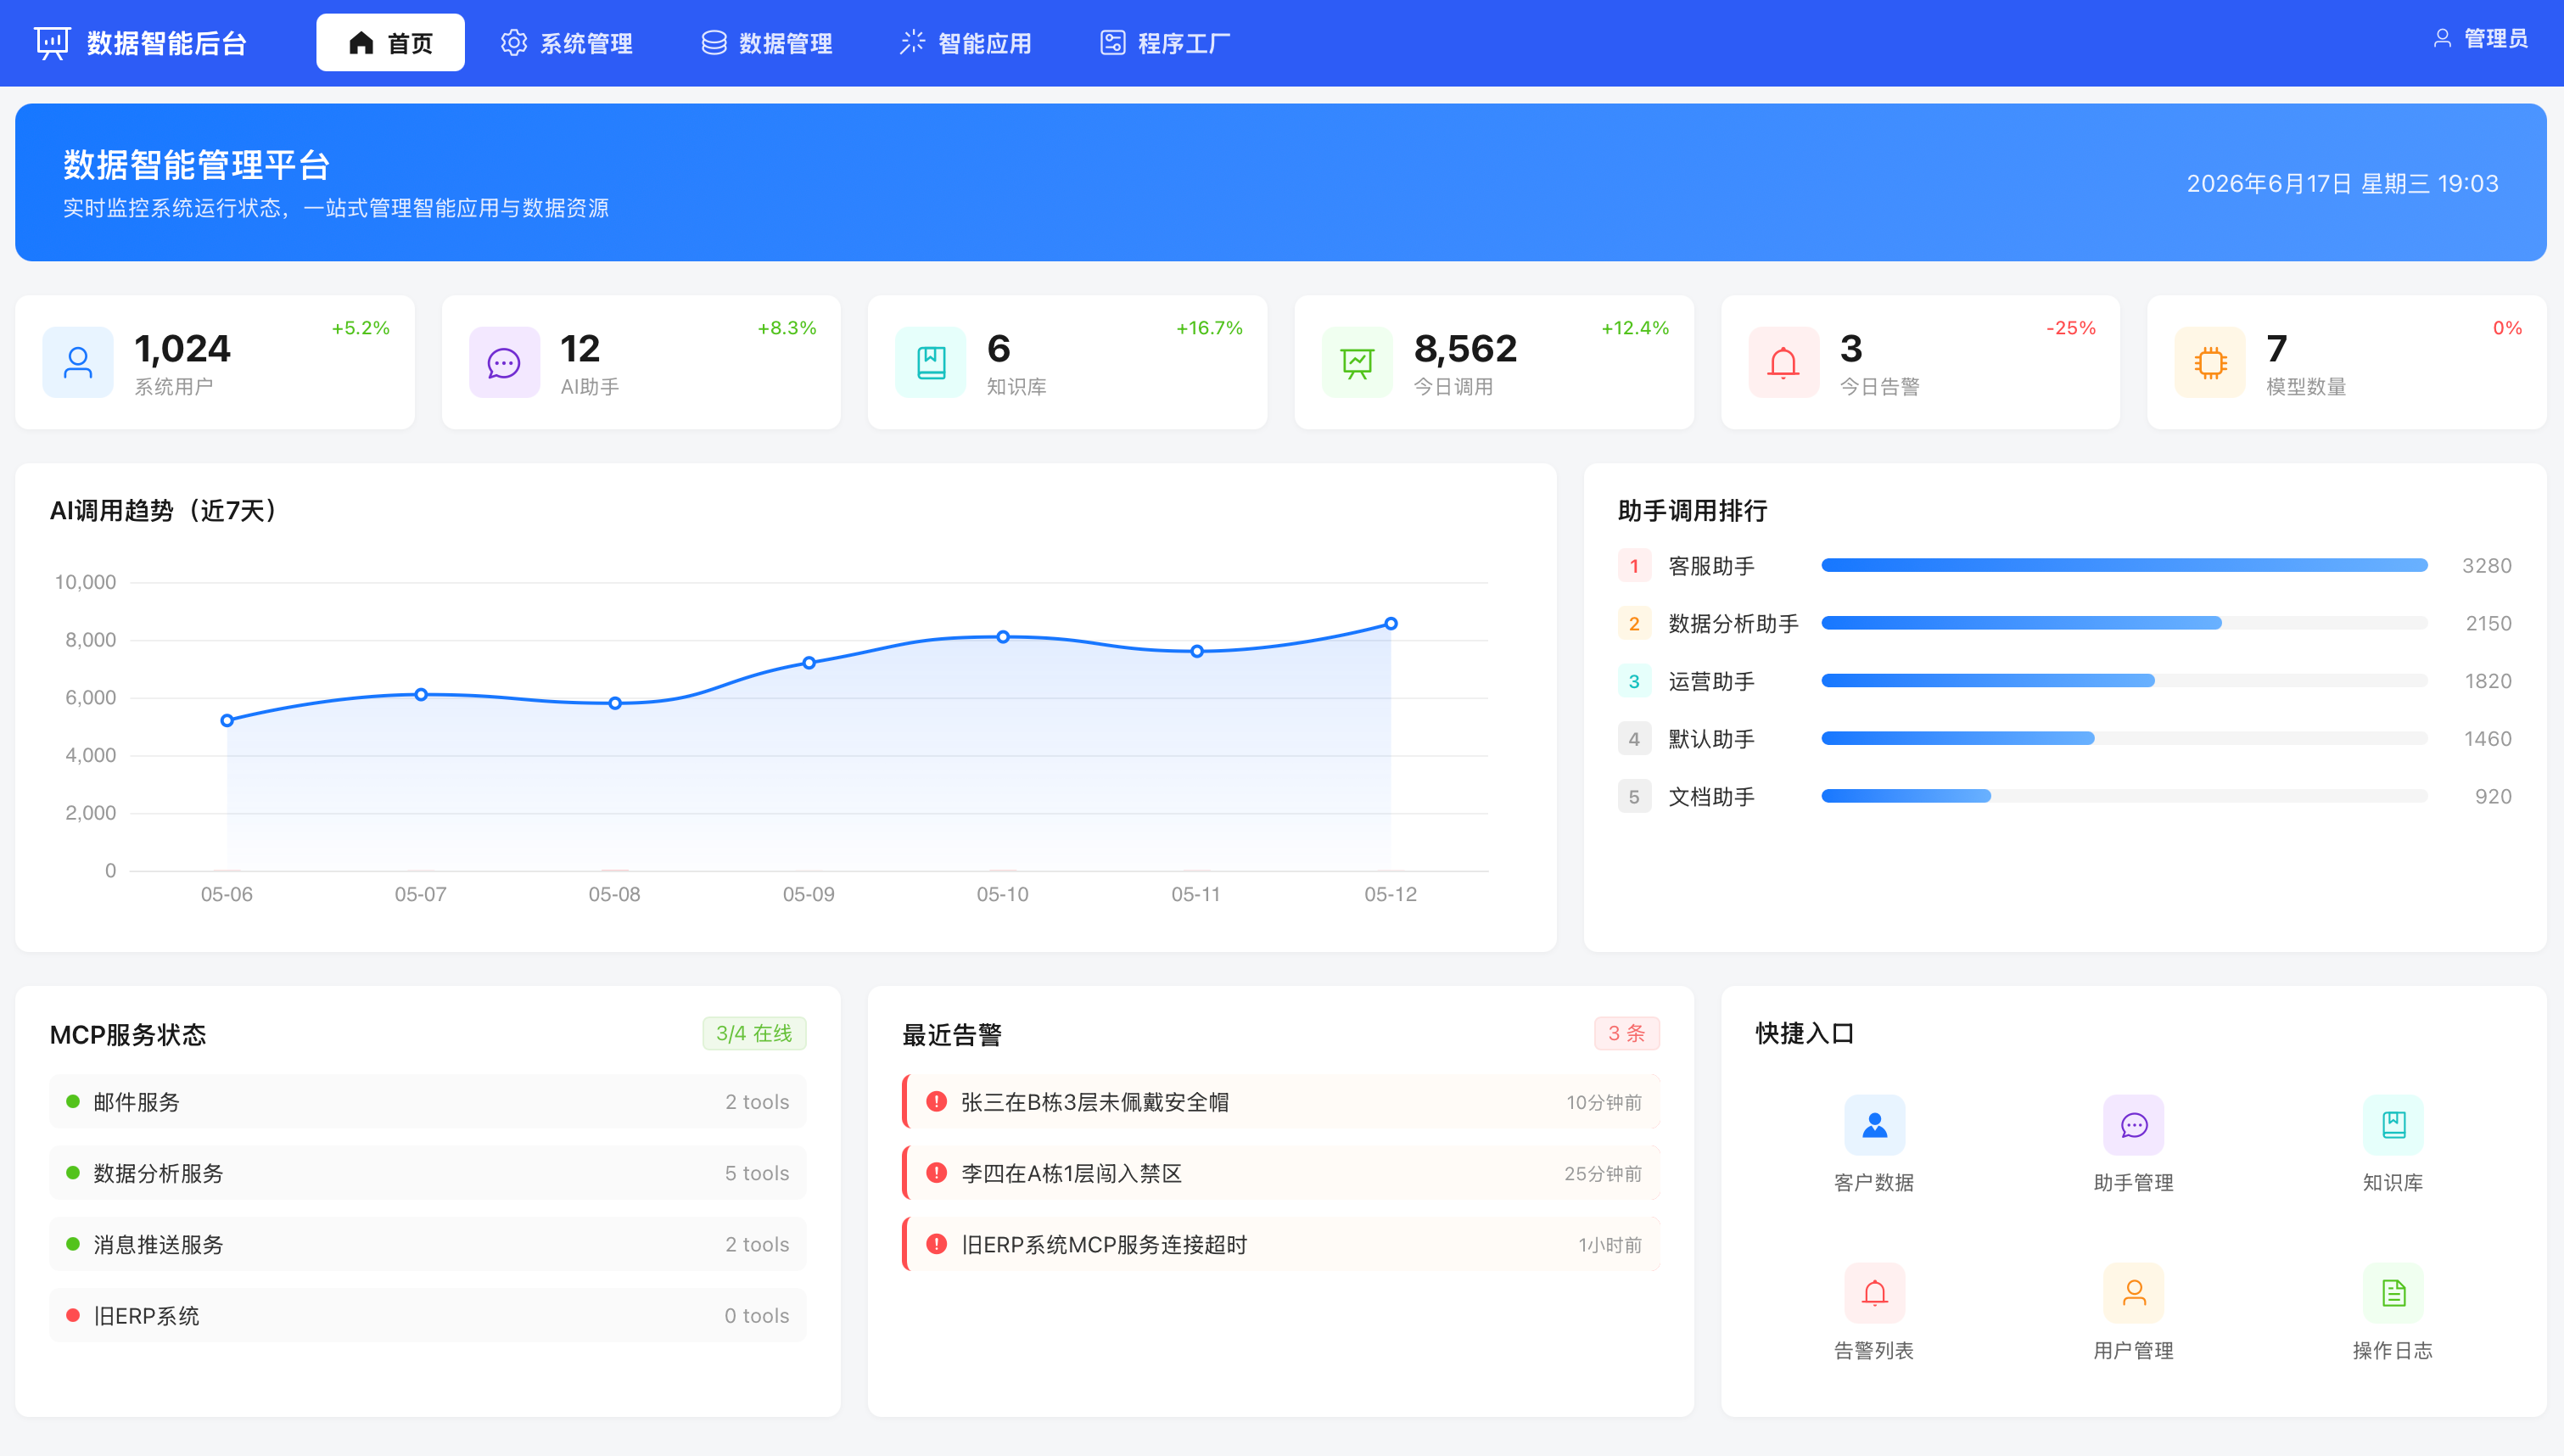Click the 知识库 book icon in stats card
Screen dimensions: 2564x1456
coord(931,362)
